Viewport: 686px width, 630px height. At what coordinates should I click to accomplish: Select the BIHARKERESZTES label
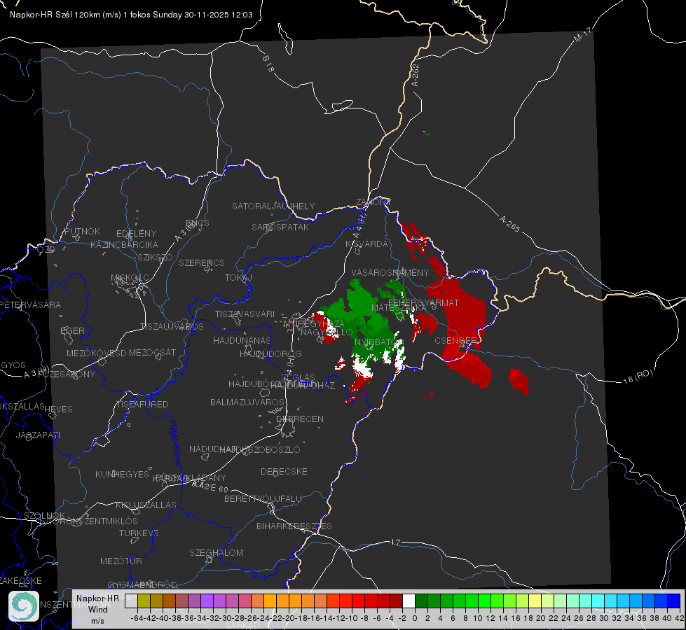coord(294,526)
